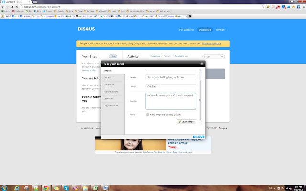Open the For Websites header link
306x191 pixels.
pyautogui.click(x=186, y=30)
